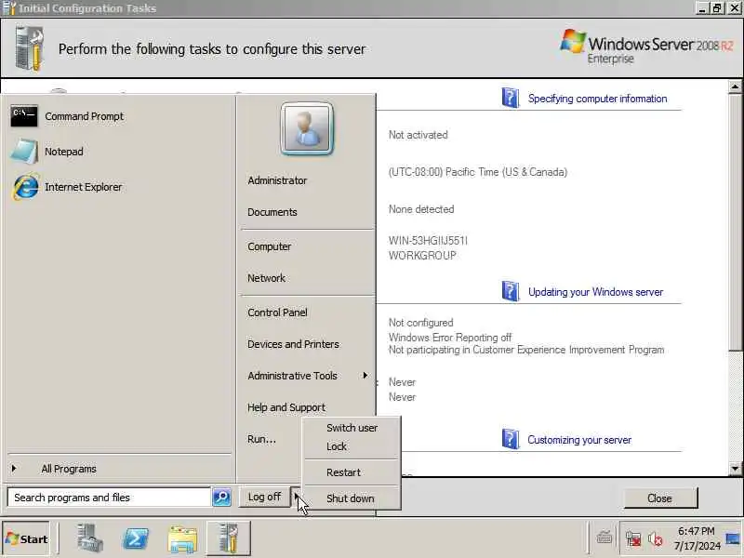The image size is (744, 558).
Task: Open Computer from the Start menu
Action: coord(270,246)
